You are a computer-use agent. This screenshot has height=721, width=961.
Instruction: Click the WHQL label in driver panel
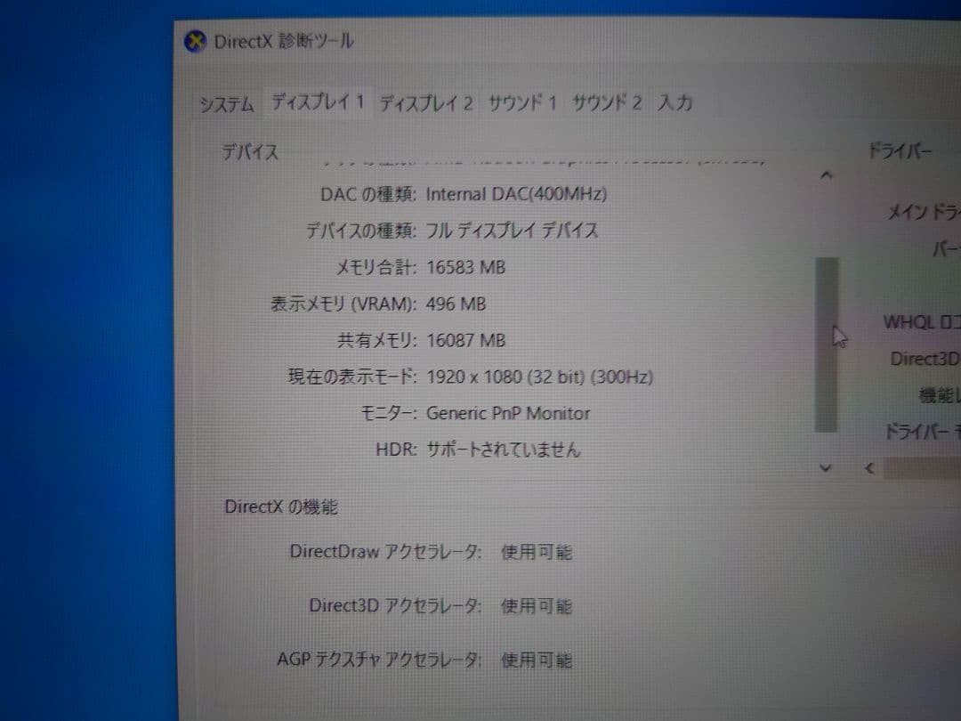click(x=921, y=322)
